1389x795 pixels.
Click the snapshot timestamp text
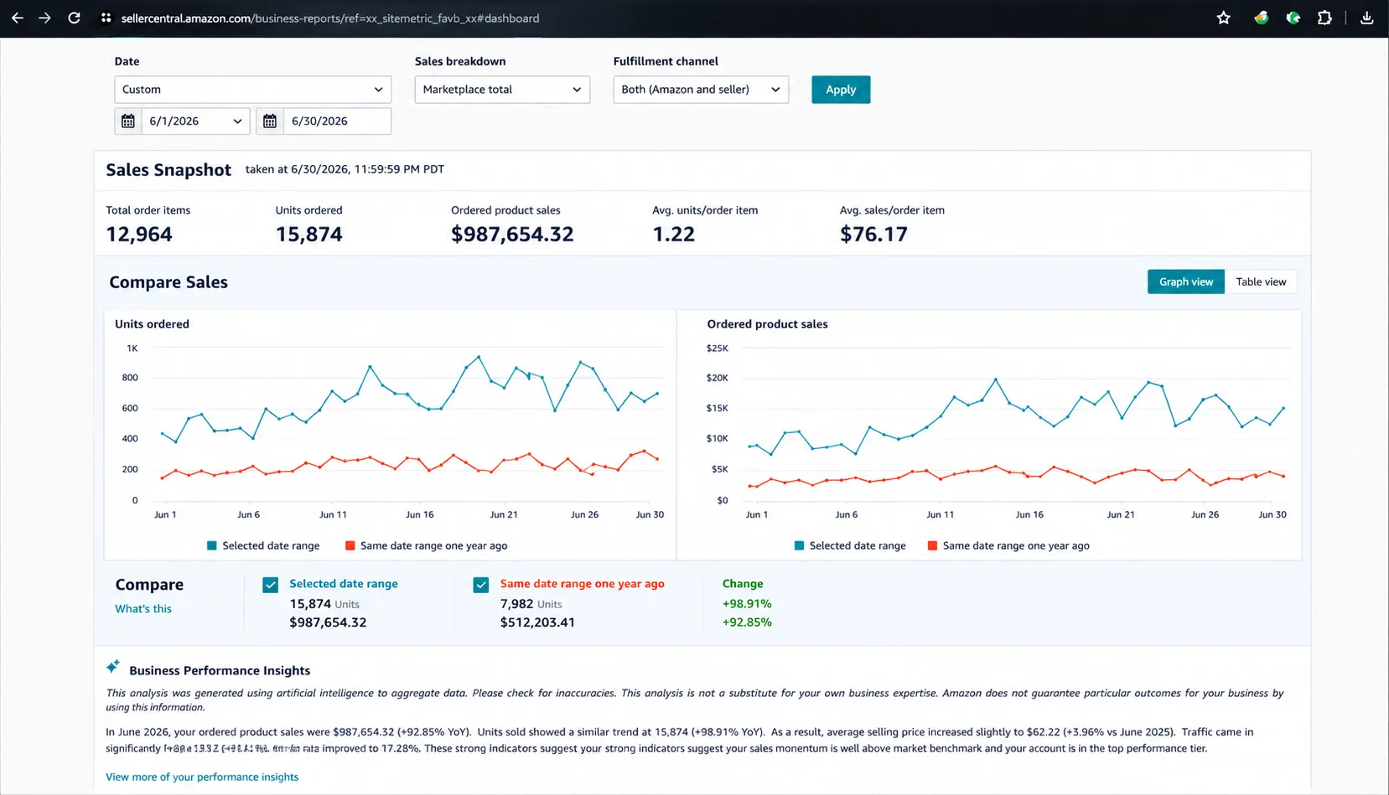(x=345, y=169)
